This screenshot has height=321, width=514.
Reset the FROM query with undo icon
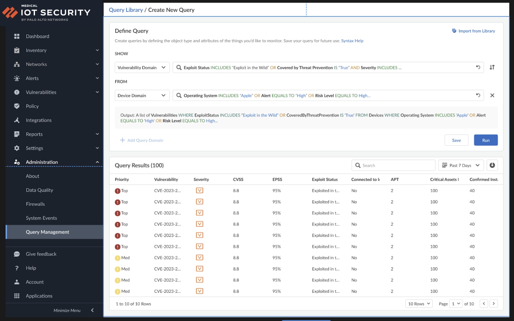click(478, 95)
